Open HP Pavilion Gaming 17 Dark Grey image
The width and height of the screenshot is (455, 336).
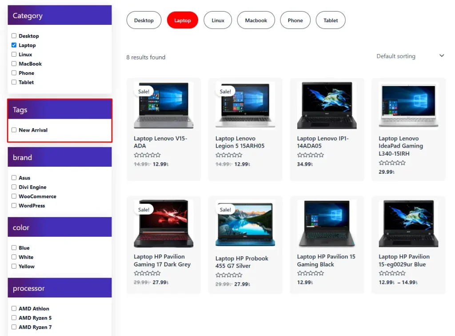click(x=164, y=223)
